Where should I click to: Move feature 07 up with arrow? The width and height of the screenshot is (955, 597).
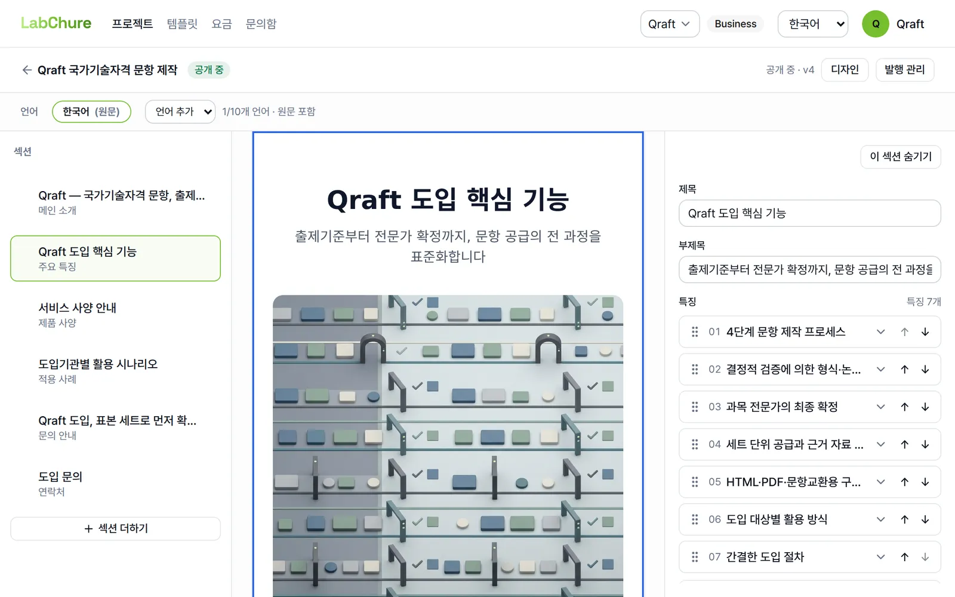click(905, 557)
